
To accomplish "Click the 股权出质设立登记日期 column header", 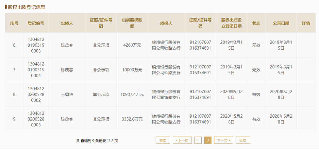I will tap(231, 23).
